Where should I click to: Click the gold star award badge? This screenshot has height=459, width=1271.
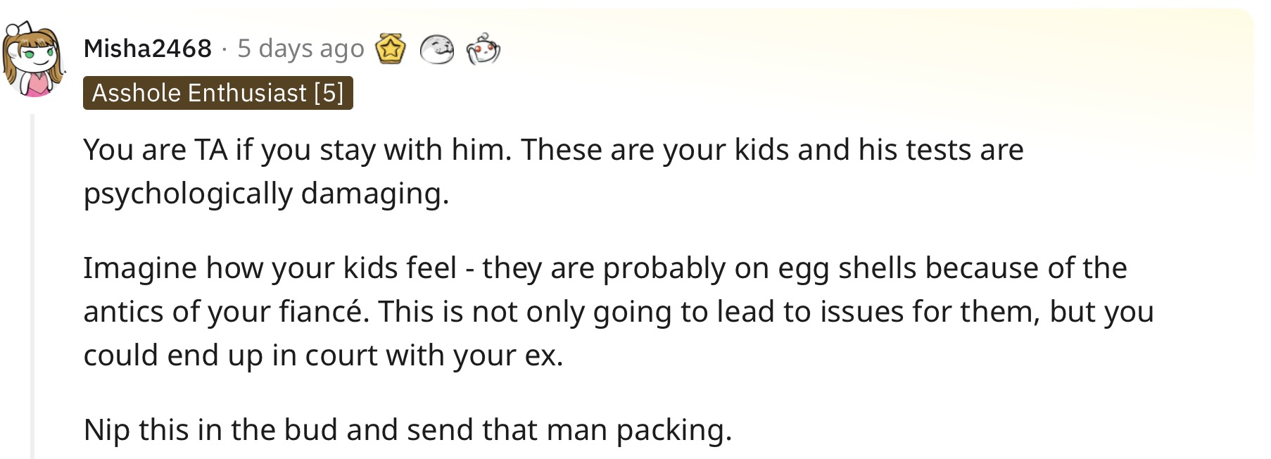pos(391,49)
